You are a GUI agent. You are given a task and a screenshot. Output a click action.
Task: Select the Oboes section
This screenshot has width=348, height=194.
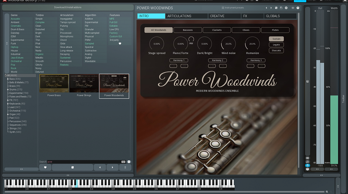(246, 30)
